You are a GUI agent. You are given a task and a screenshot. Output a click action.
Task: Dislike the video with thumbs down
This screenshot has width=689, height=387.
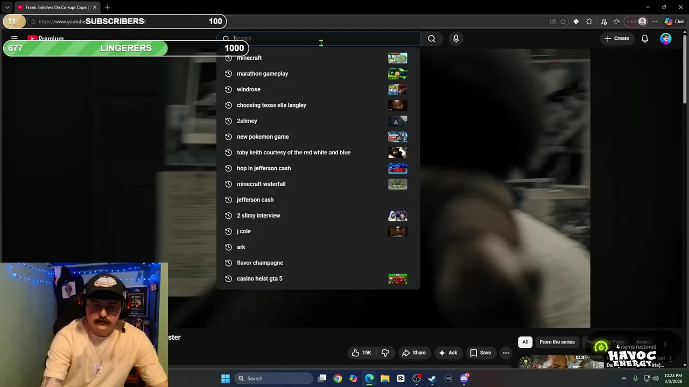coord(385,353)
